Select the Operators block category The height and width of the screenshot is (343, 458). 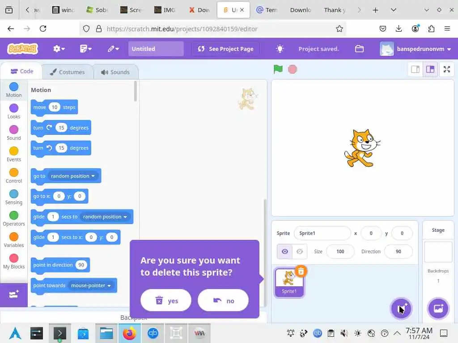(x=14, y=218)
